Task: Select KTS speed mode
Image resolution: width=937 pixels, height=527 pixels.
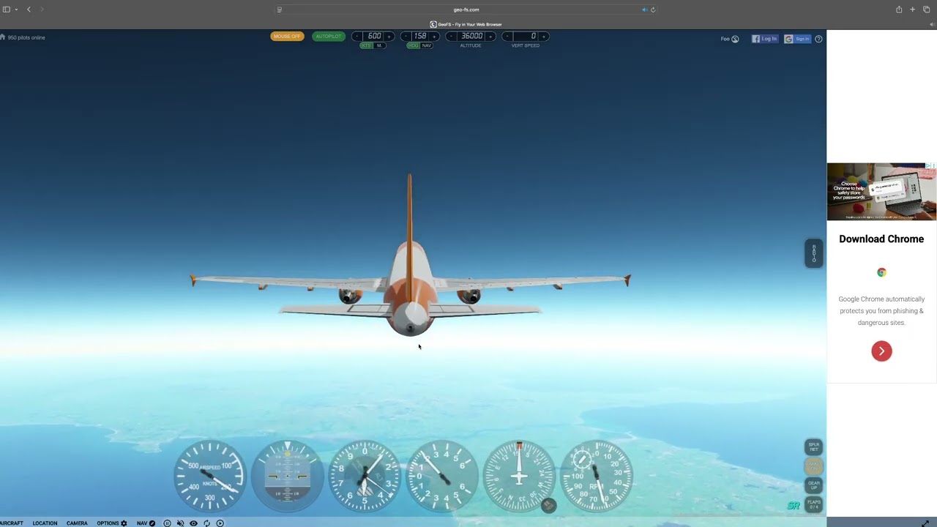Action: (x=366, y=45)
